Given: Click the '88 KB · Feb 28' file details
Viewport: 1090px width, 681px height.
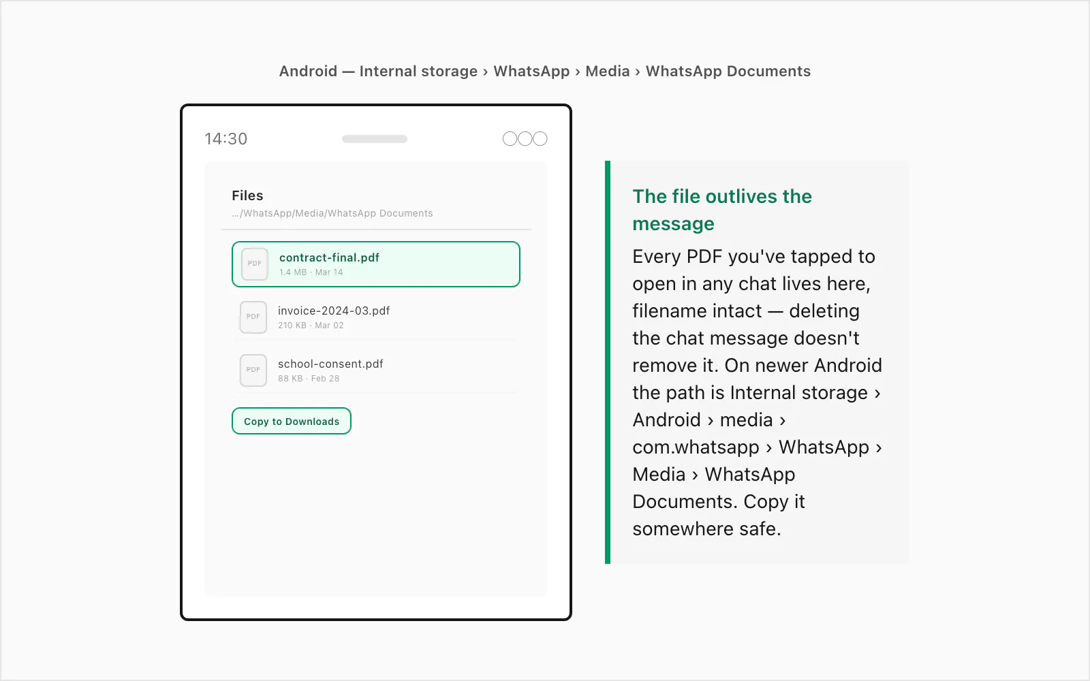Looking at the screenshot, I should 309,379.
